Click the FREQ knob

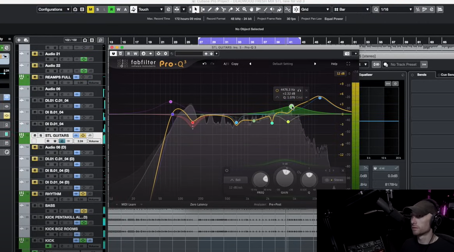click(x=261, y=180)
